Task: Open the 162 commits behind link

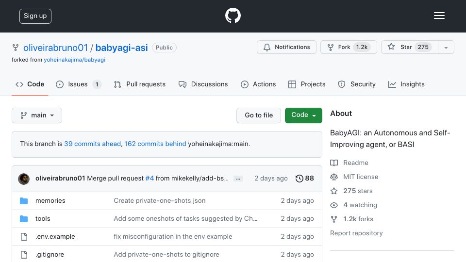Action: [x=155, y=144]
